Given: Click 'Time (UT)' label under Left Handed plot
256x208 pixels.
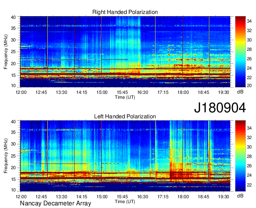Looking at the screenshot, I should pos(125,202).
